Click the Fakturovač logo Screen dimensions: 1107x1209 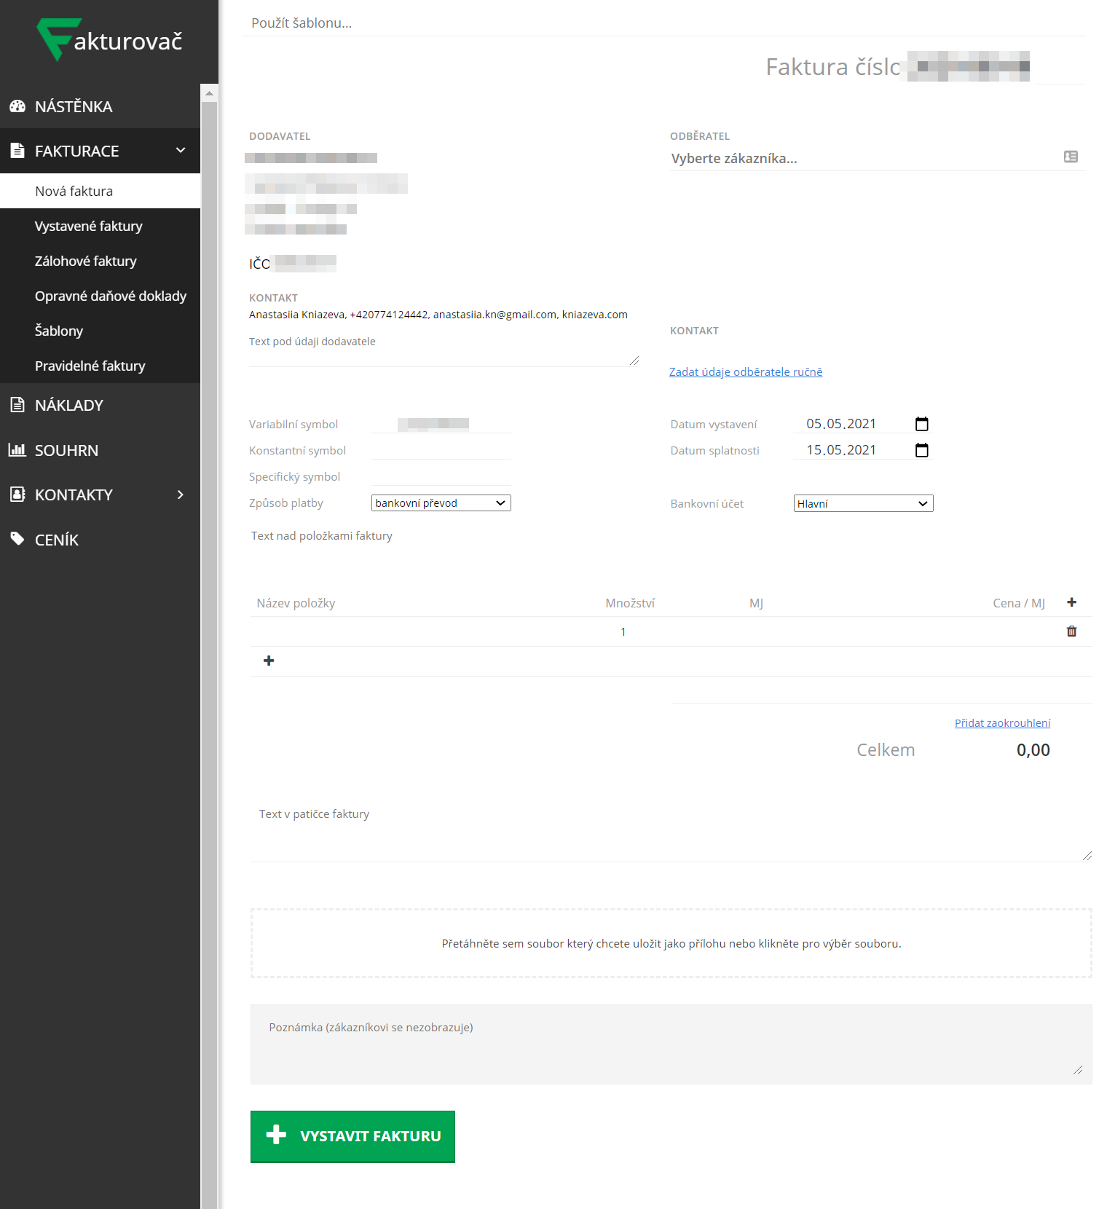(x=109, y=40)
